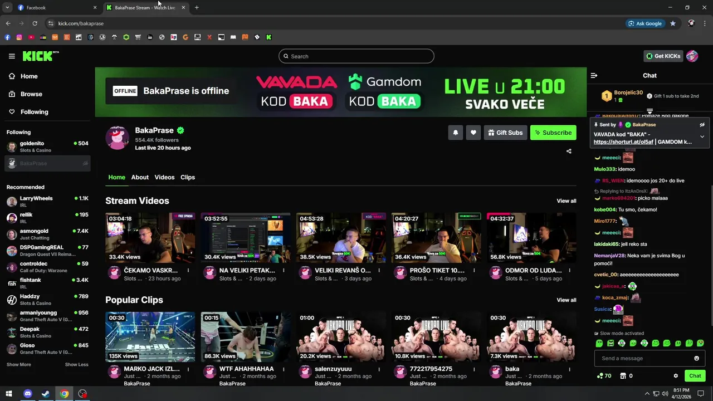Image resolution: width=713 pixels, height=401 pixels.
Task: Open options for PROŠO TIKET 10... video
Action: (x=474, y=270)
